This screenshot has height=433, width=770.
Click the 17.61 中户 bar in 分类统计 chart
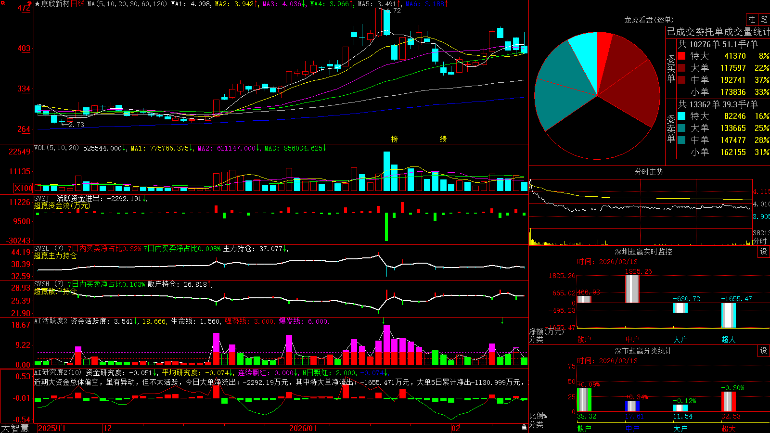[x=632, y=406]
